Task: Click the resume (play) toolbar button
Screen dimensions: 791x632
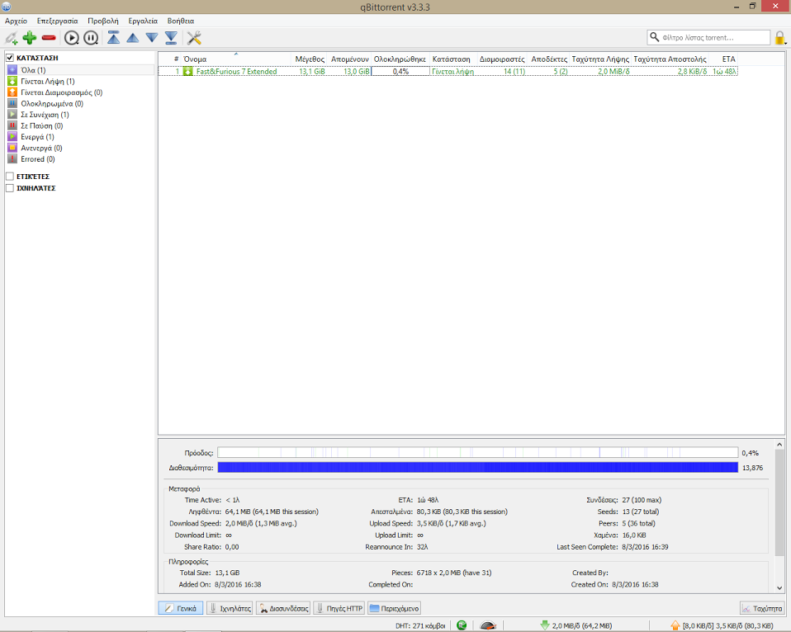Action: (x=72, y=38)
